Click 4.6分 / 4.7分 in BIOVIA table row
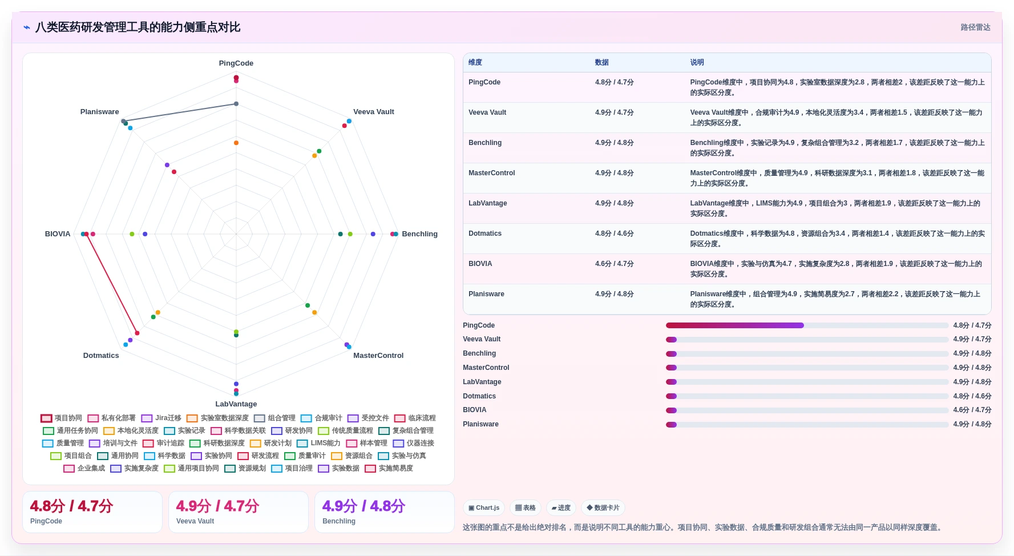Screen dimensions: 1014x556 (x=615, y=264)
